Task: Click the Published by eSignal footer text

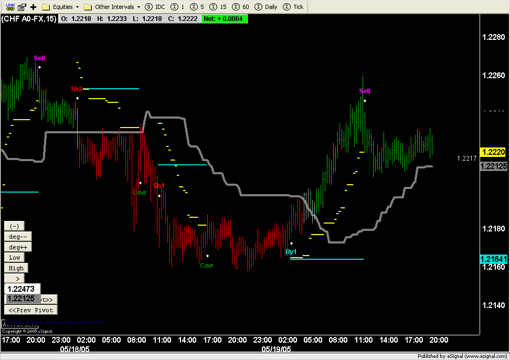Action: (x=462, y=356)
